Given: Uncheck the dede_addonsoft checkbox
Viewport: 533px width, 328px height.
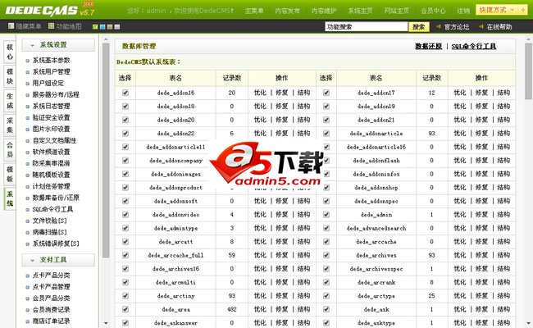Looking at the screenshot, I should pyautogui.click(x=125, y=201).
